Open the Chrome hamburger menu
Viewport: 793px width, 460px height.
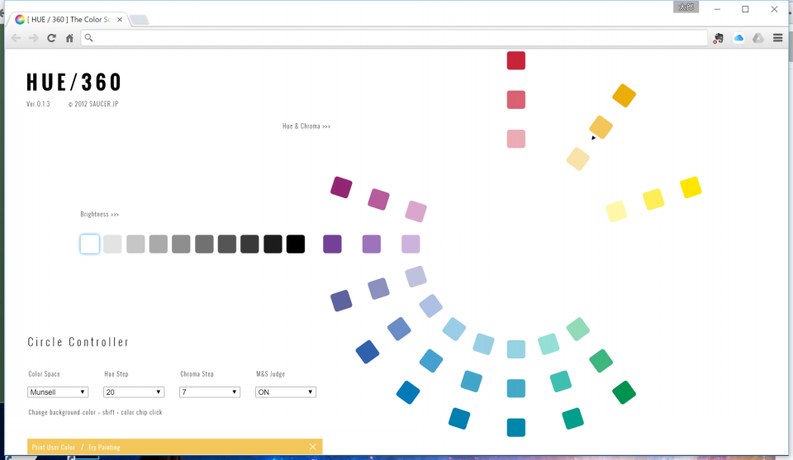777,38
